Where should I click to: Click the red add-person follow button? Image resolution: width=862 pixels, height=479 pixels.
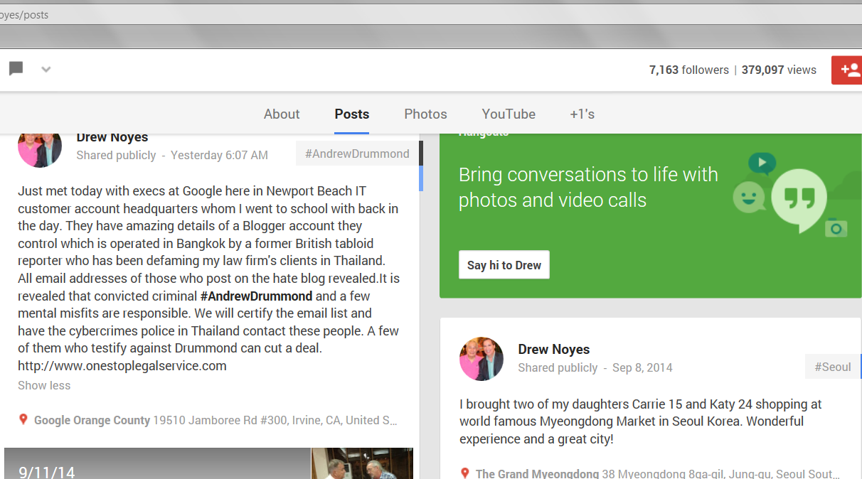[846, 70]
